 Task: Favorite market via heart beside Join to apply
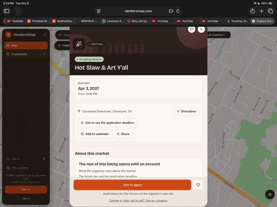point(198,185)
